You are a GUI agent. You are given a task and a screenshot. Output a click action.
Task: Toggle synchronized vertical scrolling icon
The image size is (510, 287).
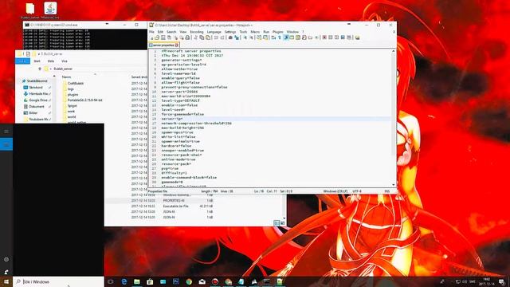(x=258, y=37)
